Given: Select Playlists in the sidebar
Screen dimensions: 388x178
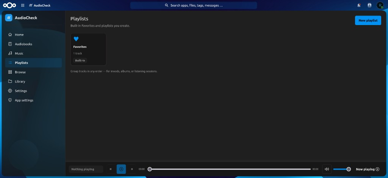Looking at the screenshot, I should click(x=33, y=63).
